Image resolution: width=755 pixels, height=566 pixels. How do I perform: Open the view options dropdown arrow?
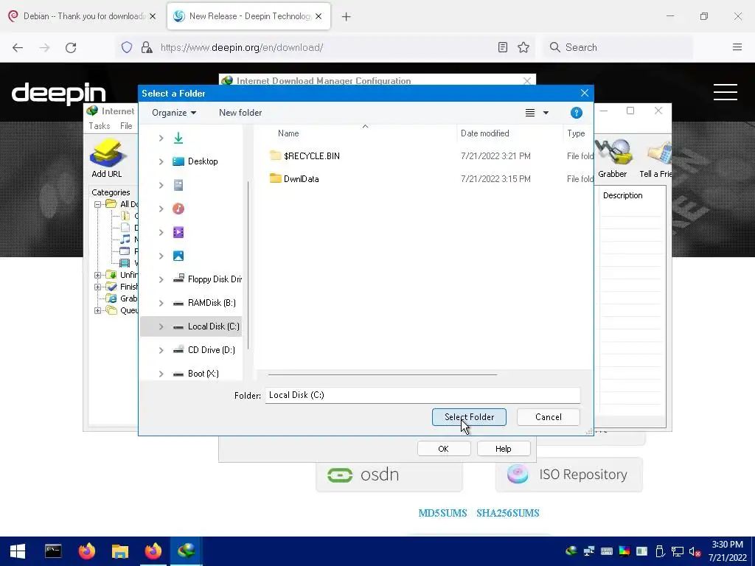coord(546,113)
